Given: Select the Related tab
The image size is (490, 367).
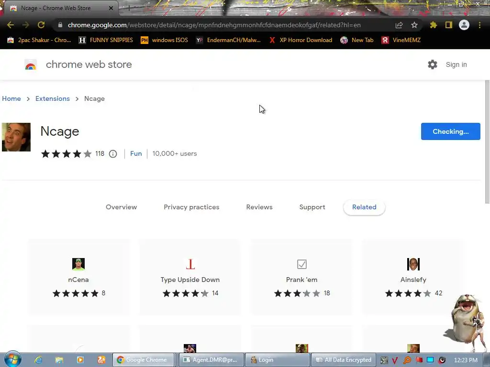Looking at the screenshot, I should pos(364,207).
